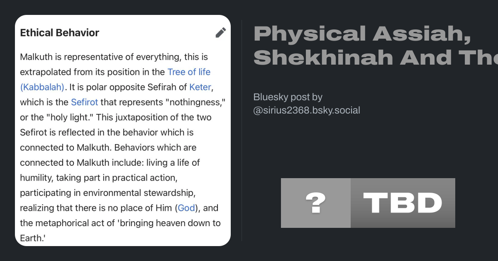Click the word "humility" in the paragraph
The width and height of the screenshot is (498, 261).
coord(37,178)
